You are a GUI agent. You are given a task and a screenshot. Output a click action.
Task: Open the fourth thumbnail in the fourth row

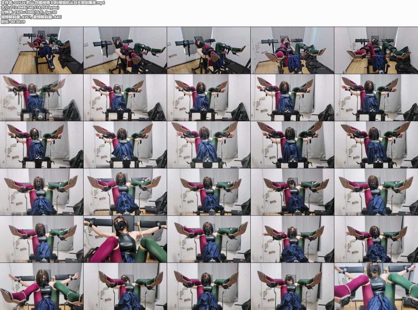pyautogui.click(x=293, y=192)
